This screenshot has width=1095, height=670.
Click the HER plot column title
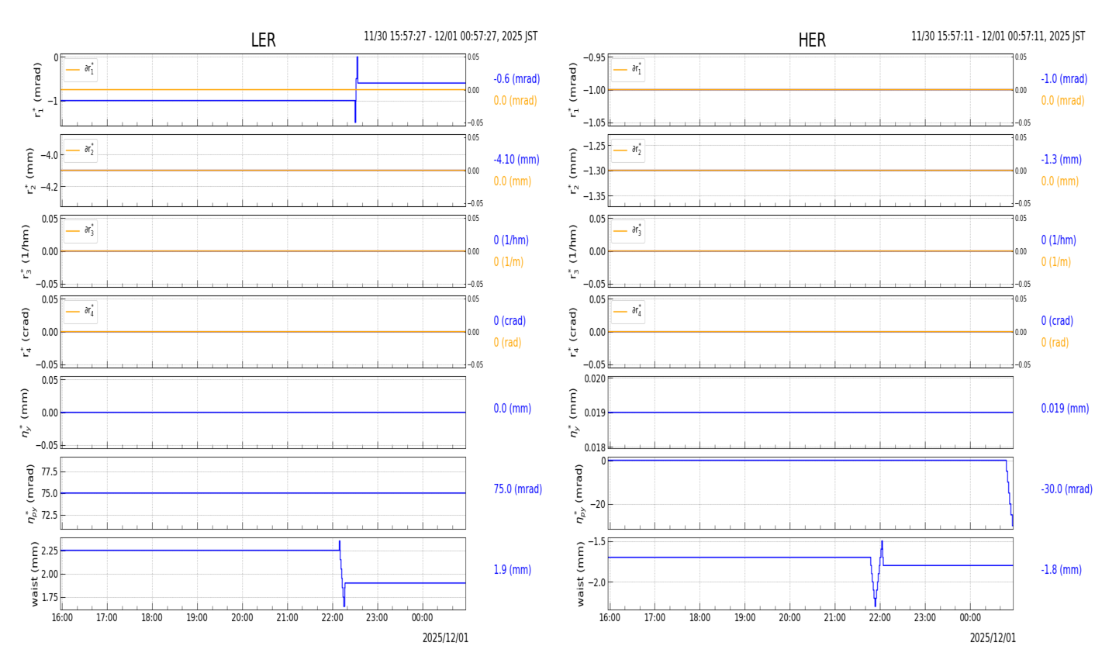812,40
